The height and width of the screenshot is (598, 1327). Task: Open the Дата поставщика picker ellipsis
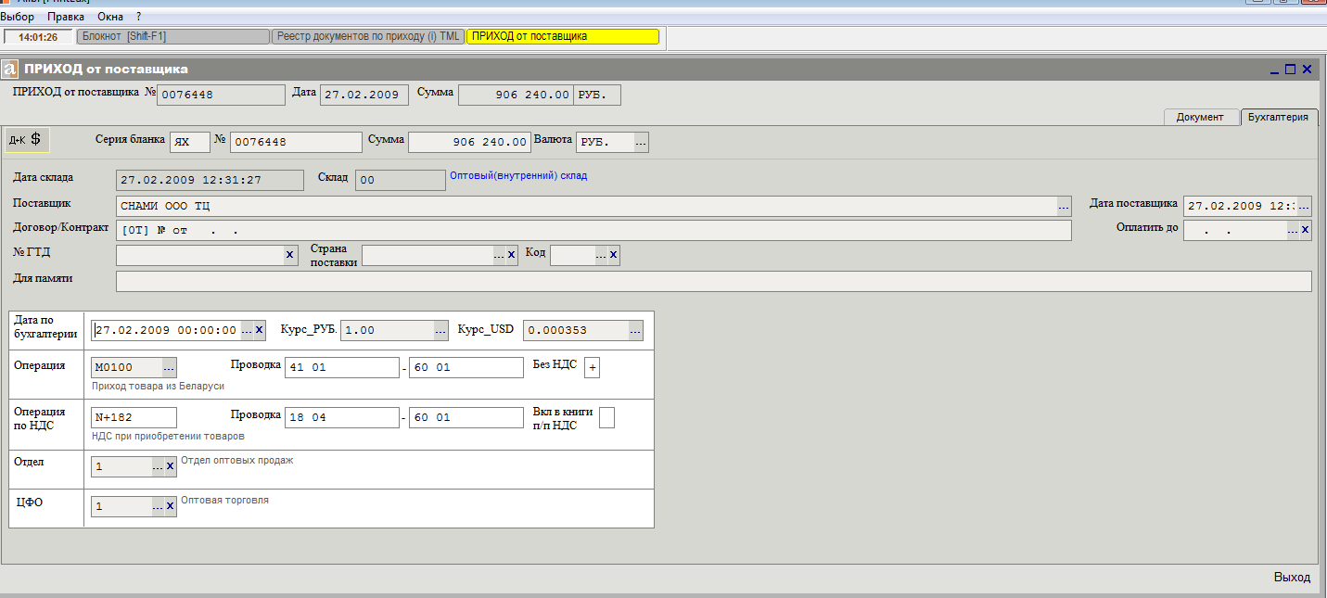point(1304,206)
